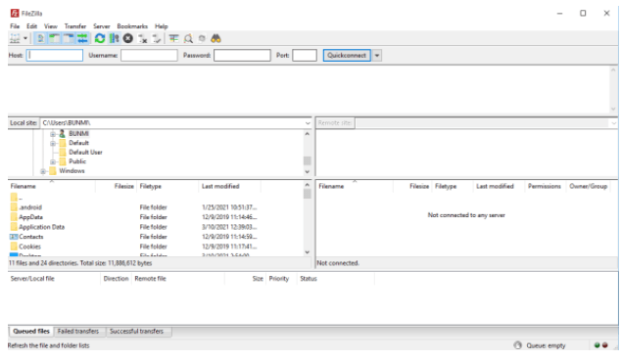Click the binoculars file search icon
Image resolution: width=621 pixels, height=361 pixels.
(215, 38)
